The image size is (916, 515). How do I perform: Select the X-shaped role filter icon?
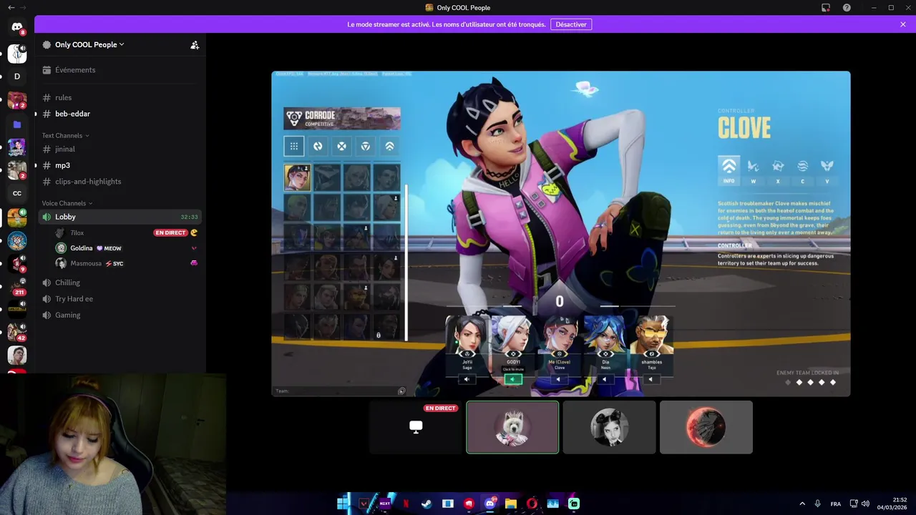(x=341, y=146)
